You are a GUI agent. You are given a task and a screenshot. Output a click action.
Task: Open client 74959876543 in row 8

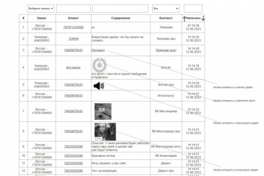click(73, 131)
